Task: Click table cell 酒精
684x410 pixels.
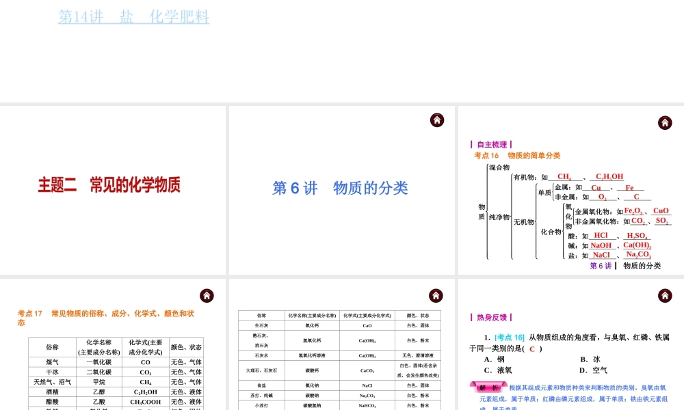Action: (52, 392)
